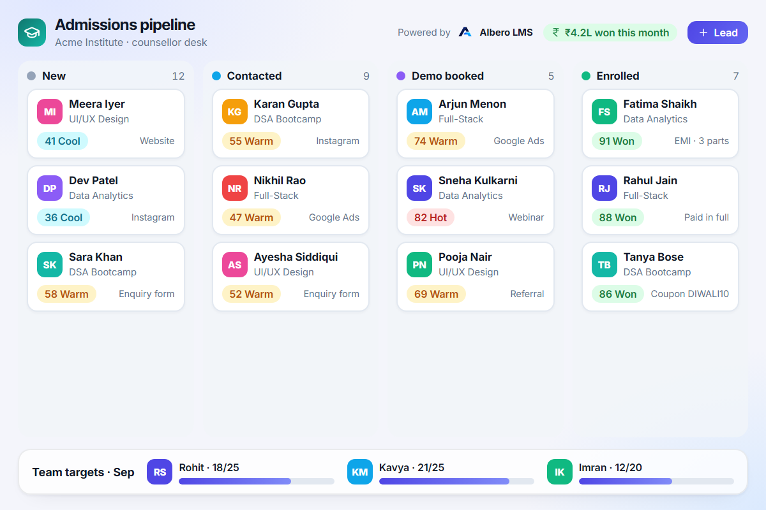Image resolution: width=766 pixels, height=510 pixels.
Task: Click the Enrolled column count 7
Action: (736, 76)
